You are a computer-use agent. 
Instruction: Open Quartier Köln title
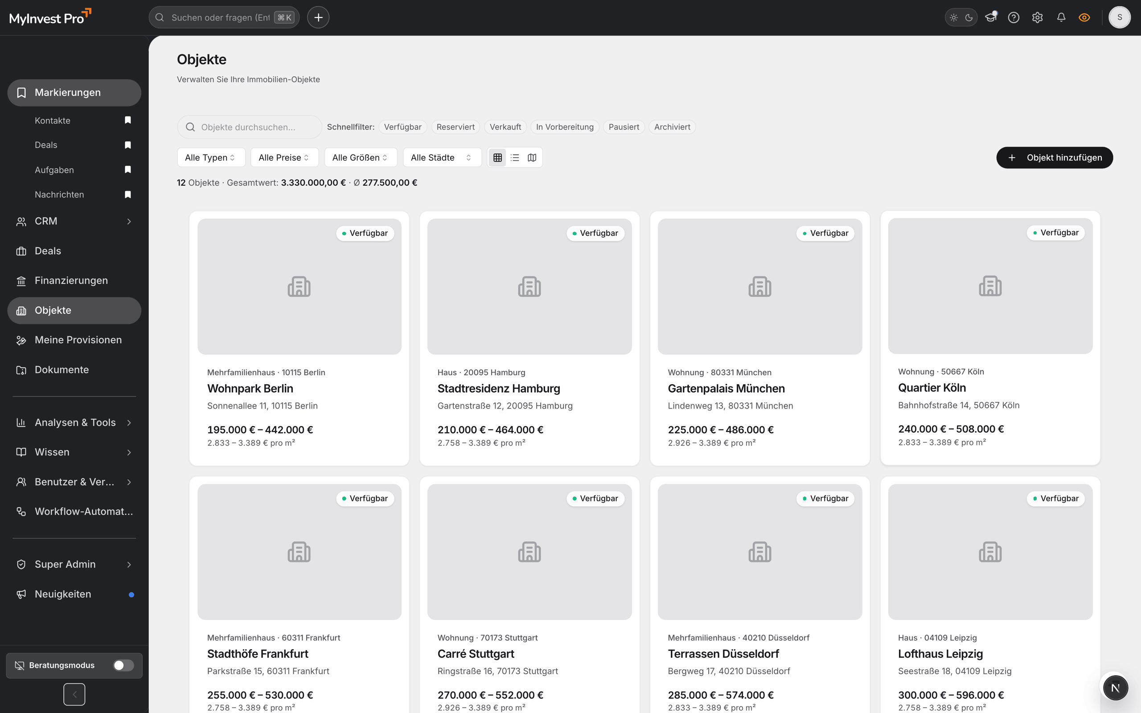point(932,388)
